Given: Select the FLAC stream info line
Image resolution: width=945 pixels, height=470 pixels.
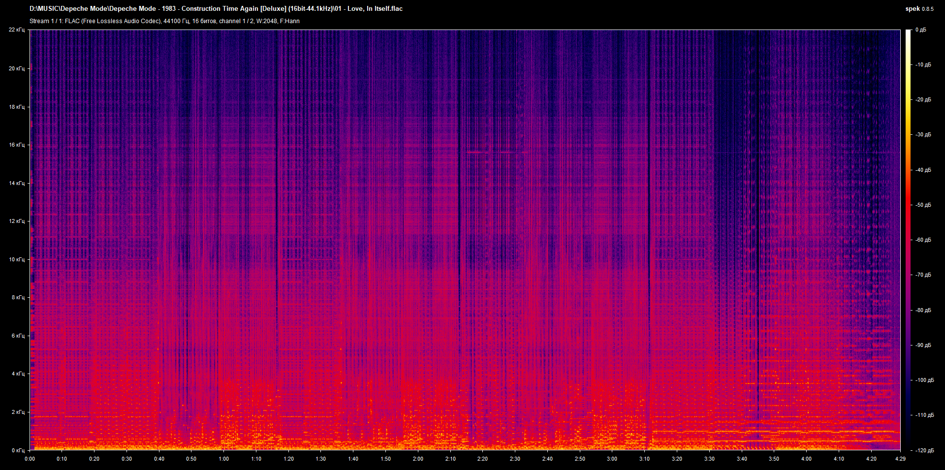Looking at the screenshot, I should click(x=165, y=21).
